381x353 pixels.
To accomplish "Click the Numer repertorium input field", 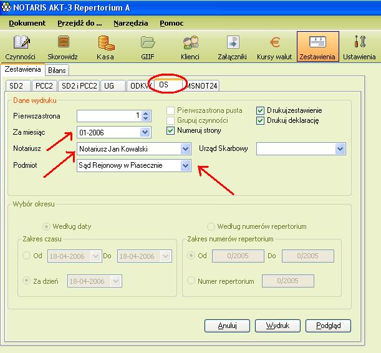I will coord(288,281).
